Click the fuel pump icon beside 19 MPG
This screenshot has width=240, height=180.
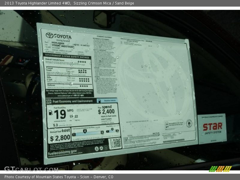click(x=50, y=112)
